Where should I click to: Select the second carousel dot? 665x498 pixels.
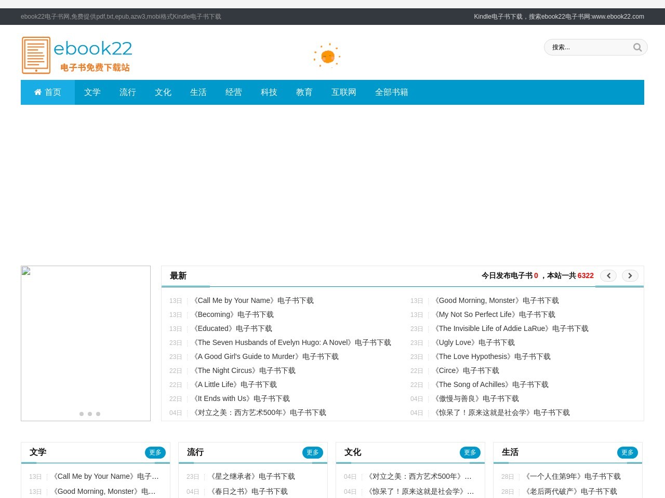pos(90,413)
